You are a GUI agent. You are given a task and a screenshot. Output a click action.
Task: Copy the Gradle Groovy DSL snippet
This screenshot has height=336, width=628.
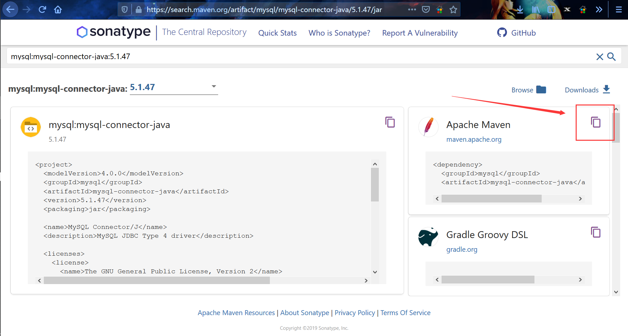pos(596,232)
